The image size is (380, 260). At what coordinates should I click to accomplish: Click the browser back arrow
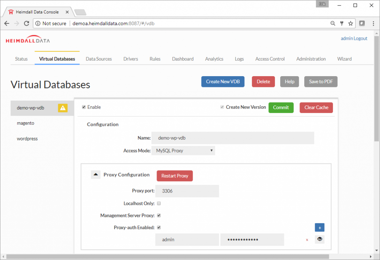(7, 23)
